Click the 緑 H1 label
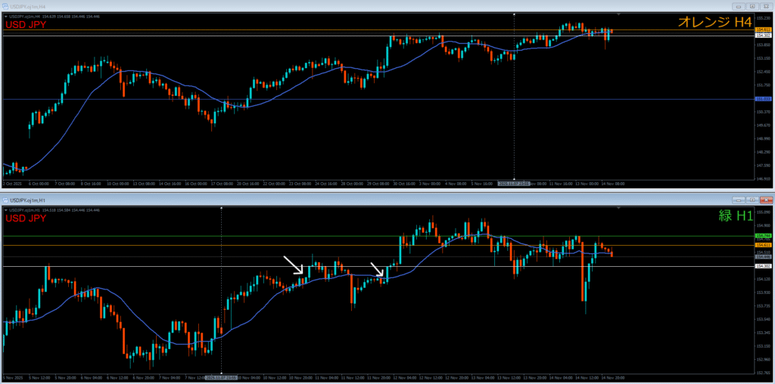Viewport: 775px width, 384px height. pos(734,215)
